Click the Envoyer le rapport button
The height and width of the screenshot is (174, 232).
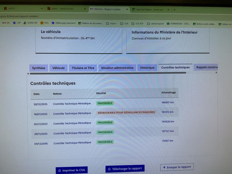[x=177, y=167]
